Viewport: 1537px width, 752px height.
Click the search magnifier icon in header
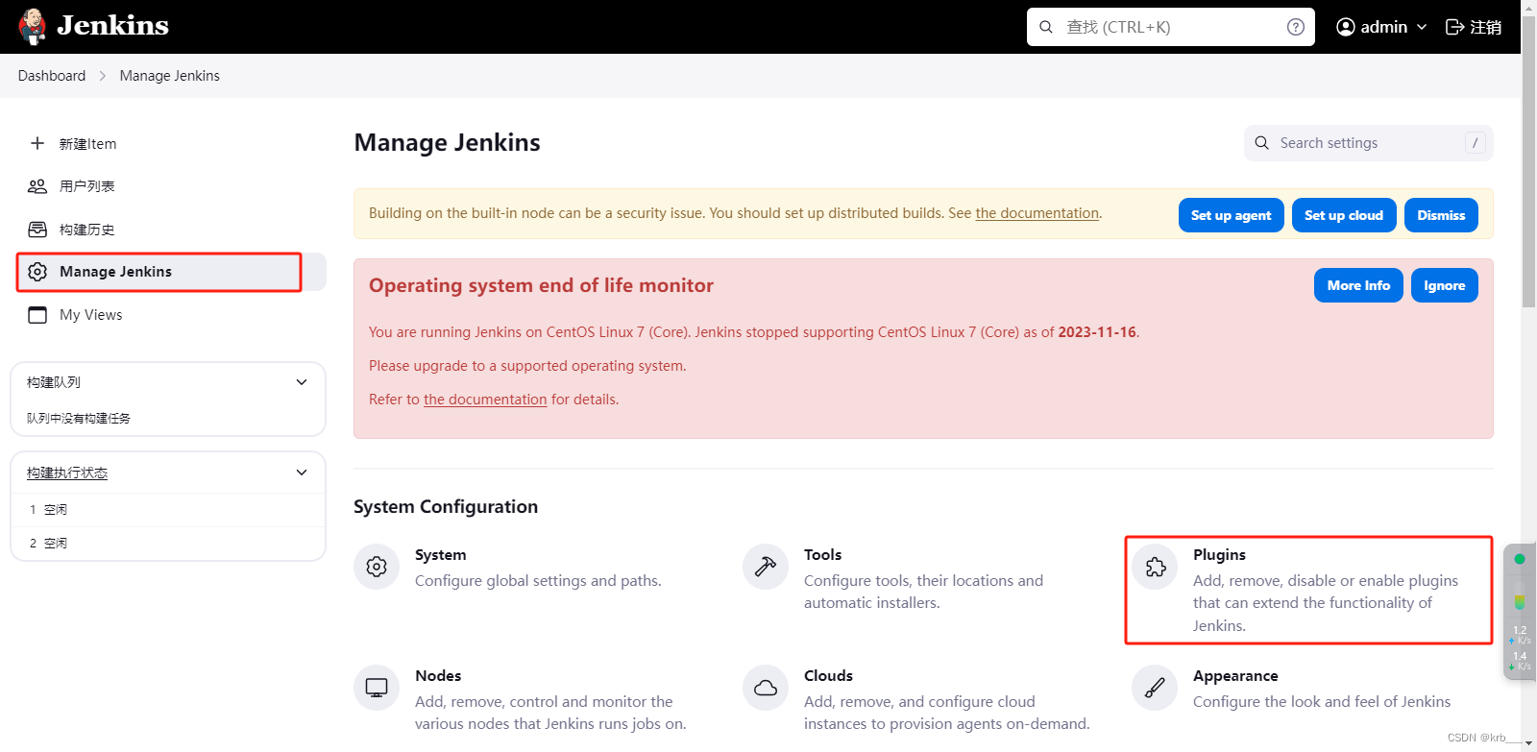(x=1046, y=27)
